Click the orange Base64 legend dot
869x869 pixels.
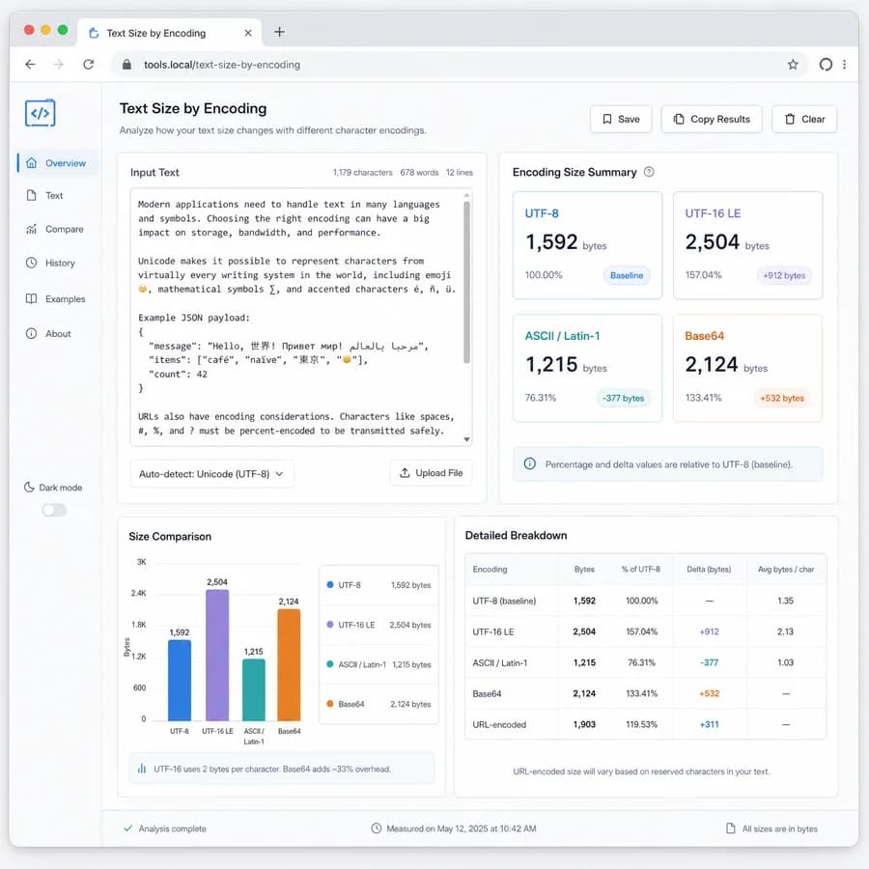pos(330,704)
